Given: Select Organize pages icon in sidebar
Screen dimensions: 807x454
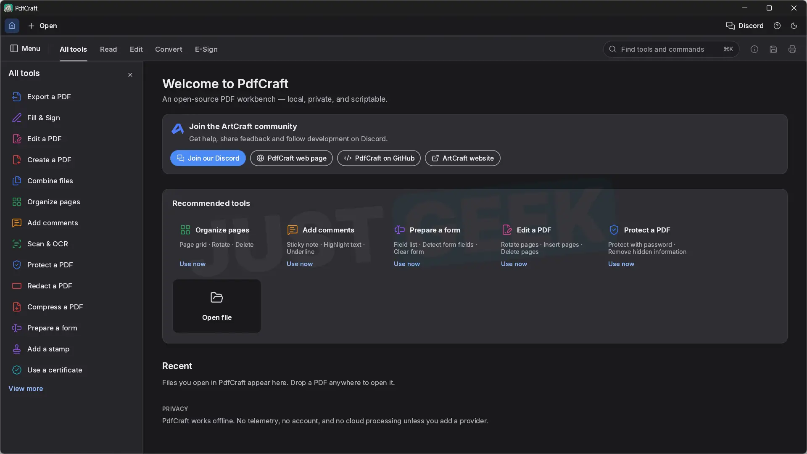Looking at the screenshot, I should click(17, 202).
